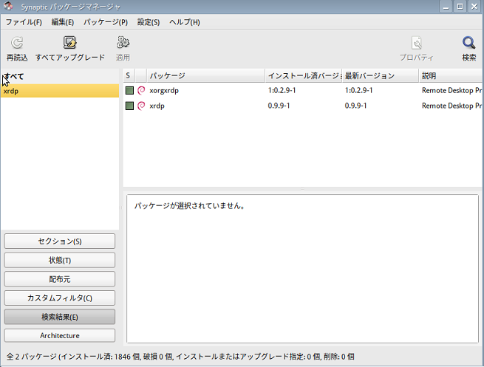484x367 pixels.
Task: Sort by the パッケージ column header
Action: click(x=206, y=75)
